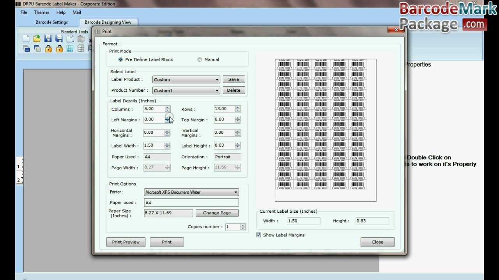Click the Label Height spinner arrows
The image size is (499, 280).
[237, 145]
